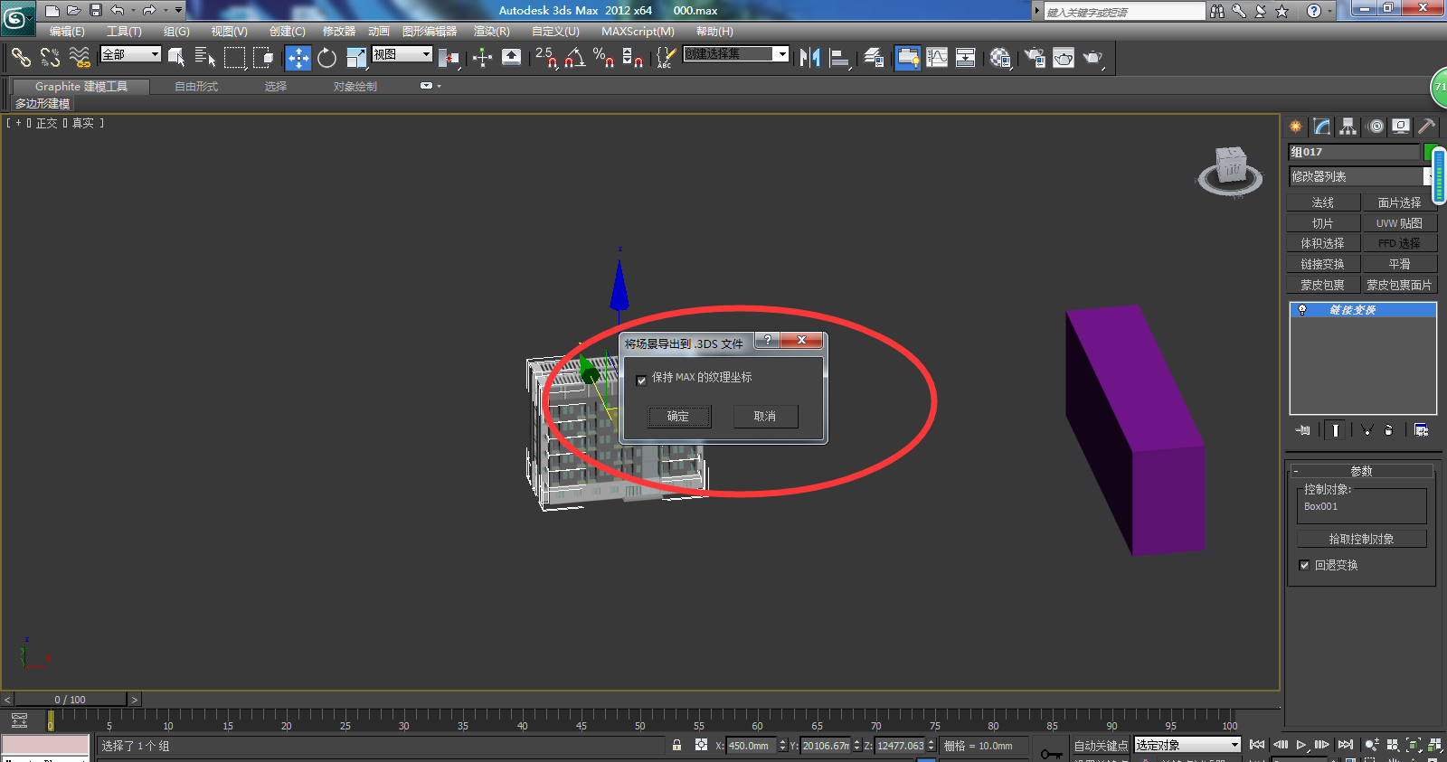1447x762 pixels.
Task: Open the 工具(T) menu
Action: click(x=124, y=32)
